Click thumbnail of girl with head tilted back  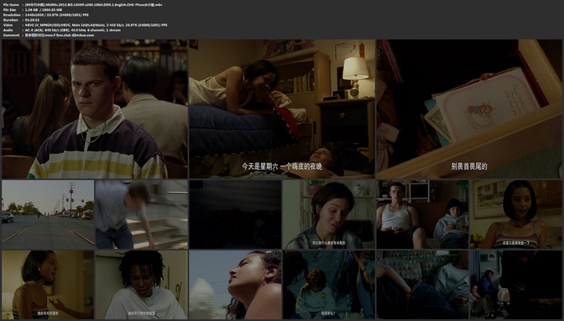pyautogui.click(x=234, y=285)
